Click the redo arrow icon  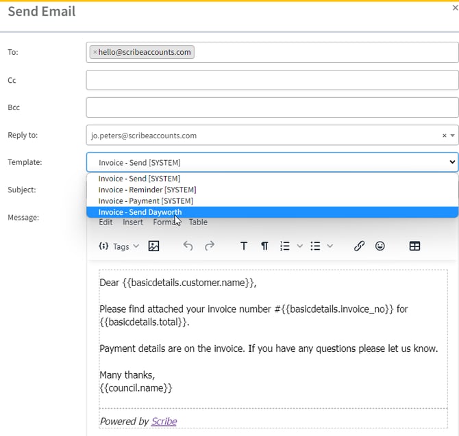coord(210,246)
